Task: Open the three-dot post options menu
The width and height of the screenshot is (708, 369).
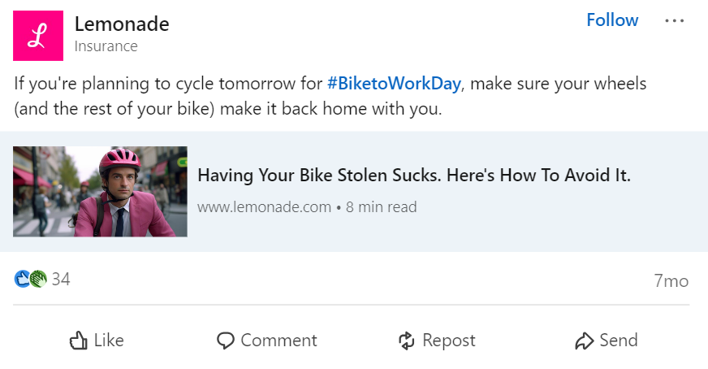Action: [674, 21]
